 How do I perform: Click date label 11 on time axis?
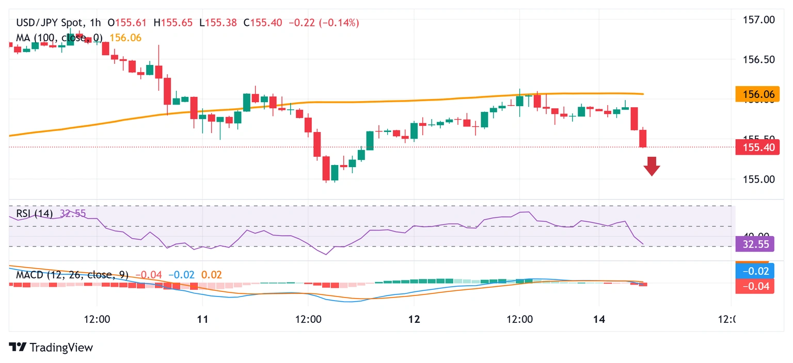202,319
